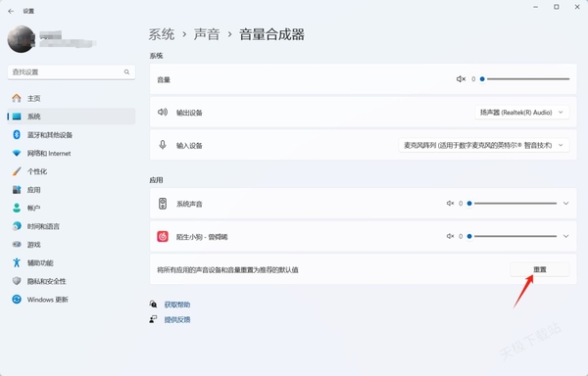Screen dimensions: 588x376
Task: Click the update arrows icon beside Windows 更新
Action: pos(17,300)
